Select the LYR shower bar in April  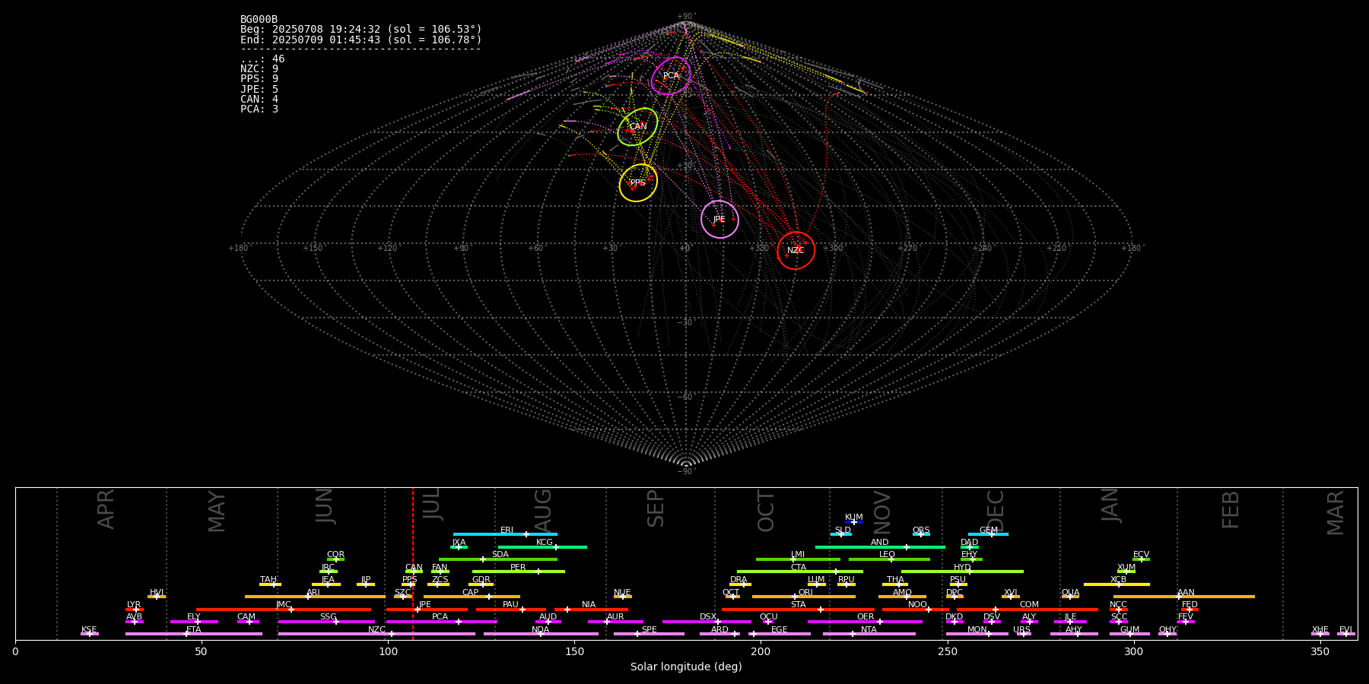coord(135,610)
